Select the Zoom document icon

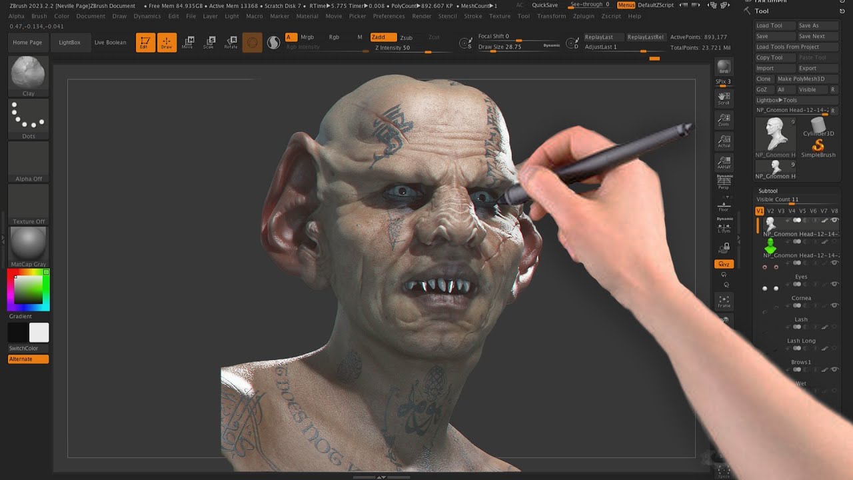click(x=724, y=120)
